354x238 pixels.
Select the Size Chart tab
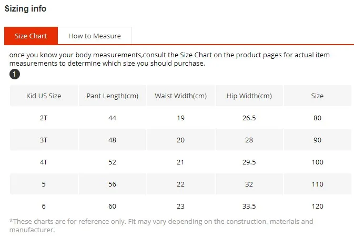point(31,36)
